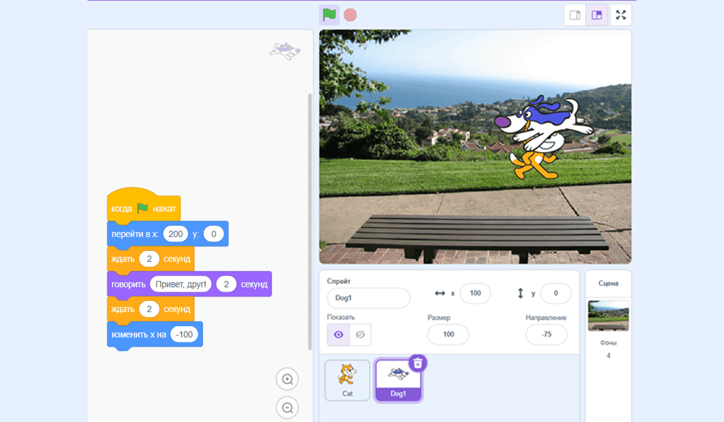Select the Dog1 sprite thumbnail
The height and width of the screenshot is (422, 724).
tap(398, 380)
